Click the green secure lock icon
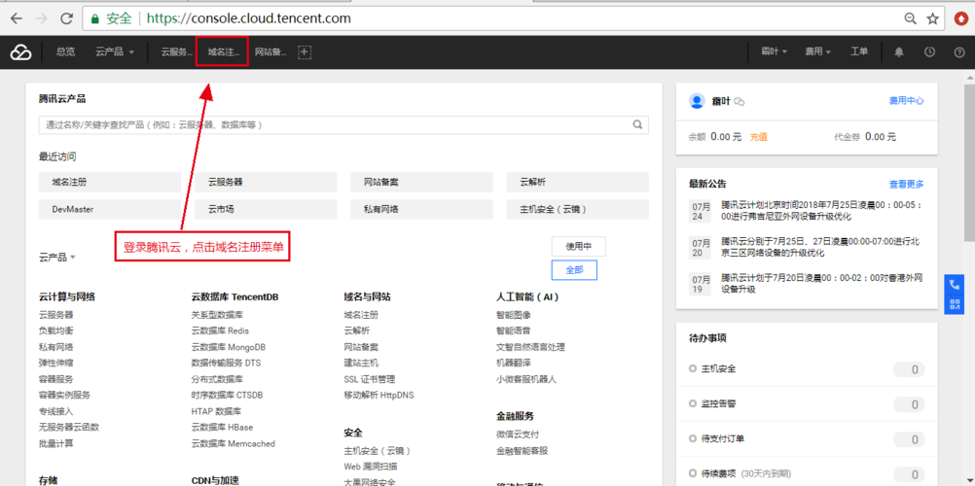Image resolution: width=975 pixels, height=486 pixels. 95,18
